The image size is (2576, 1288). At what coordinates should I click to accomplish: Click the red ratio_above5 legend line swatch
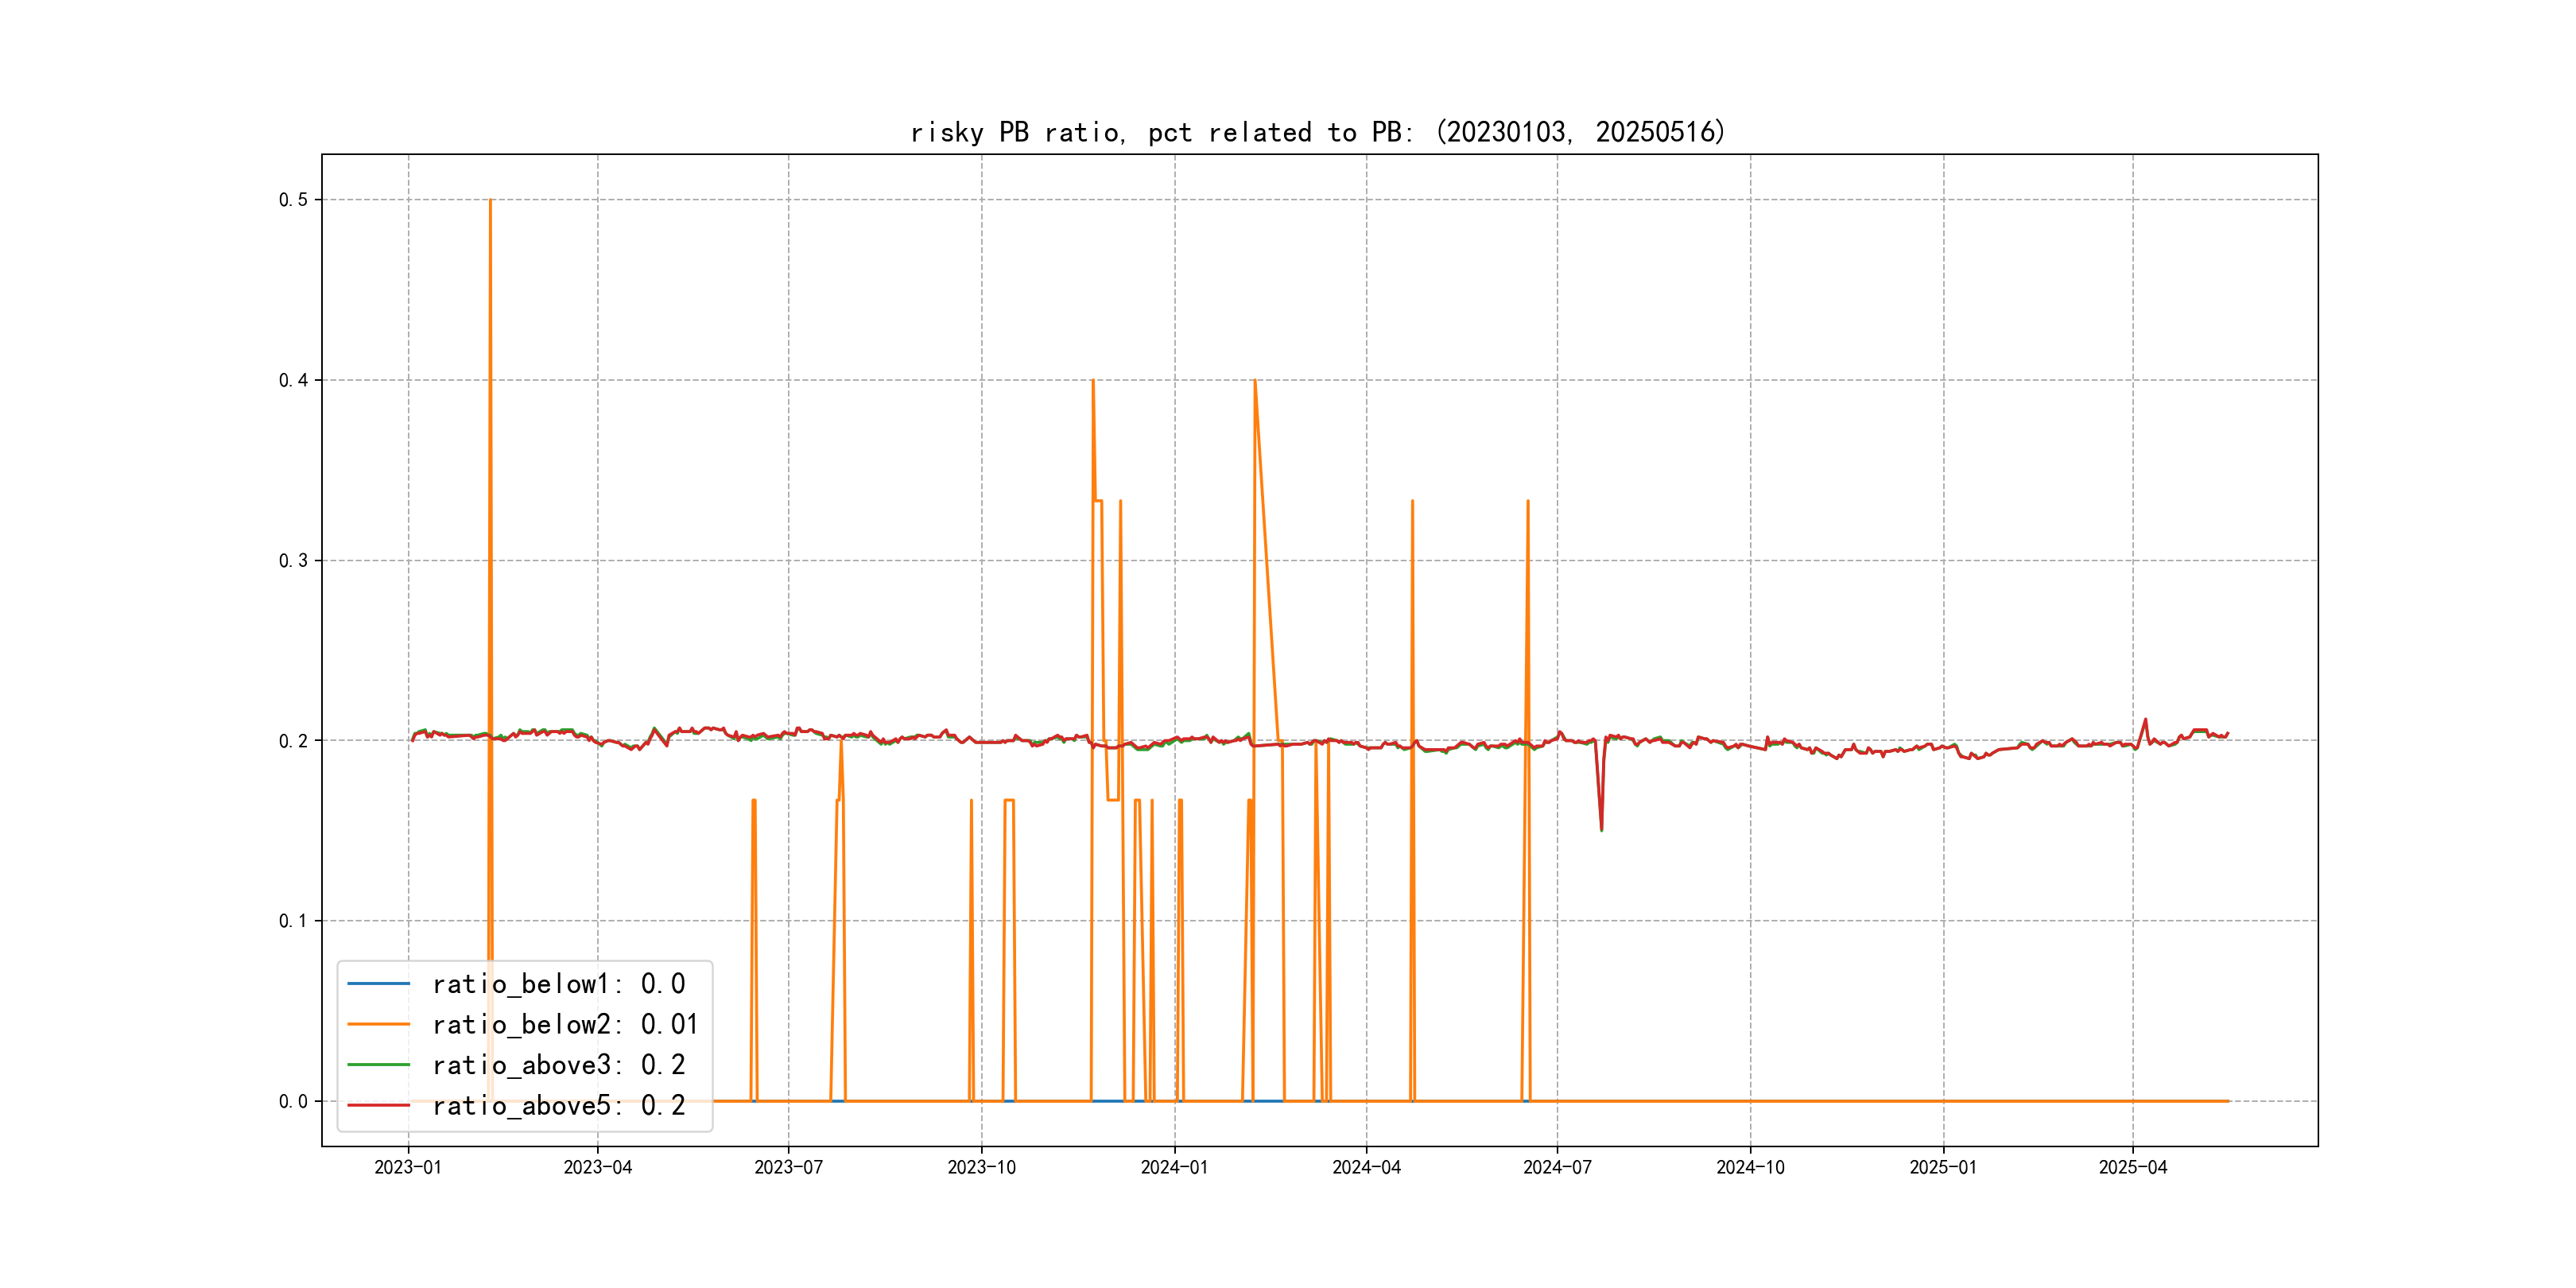378,1105
